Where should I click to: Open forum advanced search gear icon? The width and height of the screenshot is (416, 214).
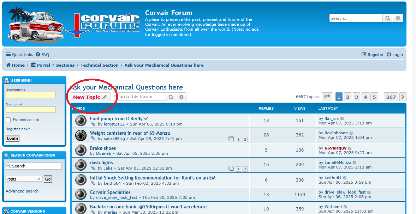(181, 97)
